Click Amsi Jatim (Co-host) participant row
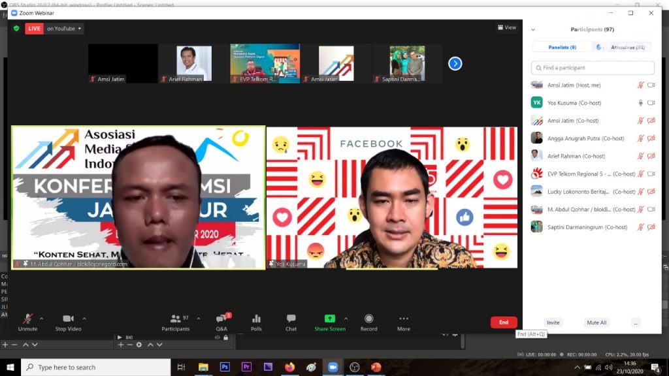This screenshot has width=669, height=376. (593, 121)
